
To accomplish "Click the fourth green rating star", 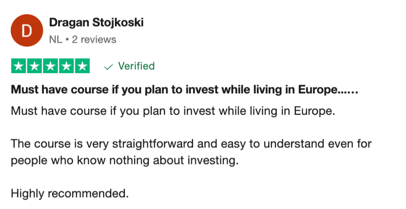I will point(66,66).
